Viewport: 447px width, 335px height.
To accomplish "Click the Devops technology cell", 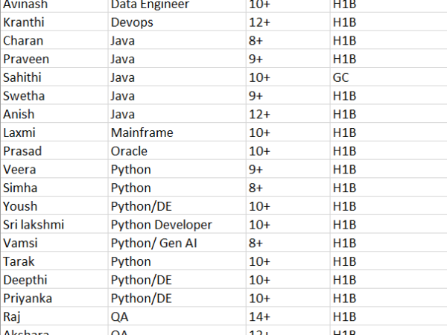I will pos(132,22).
